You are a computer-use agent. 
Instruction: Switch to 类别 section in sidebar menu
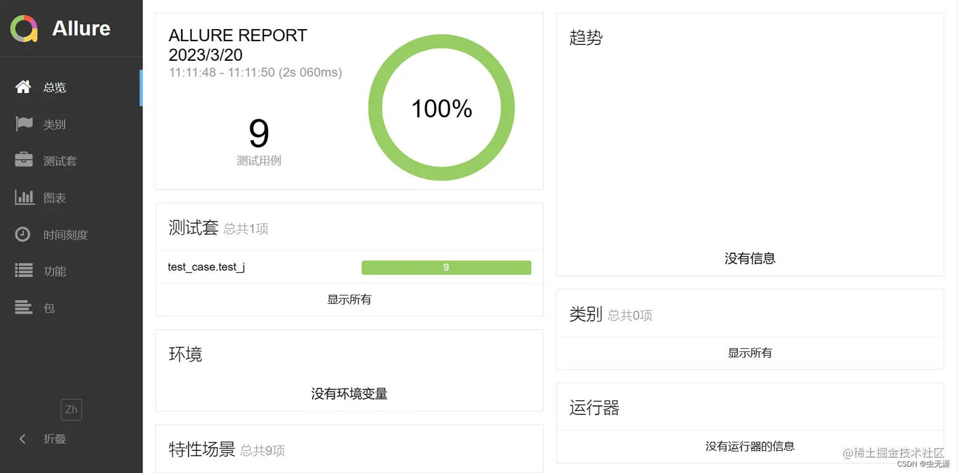(54, 124)
